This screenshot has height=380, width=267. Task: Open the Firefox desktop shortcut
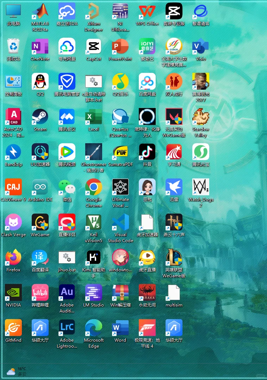[13, 257]
